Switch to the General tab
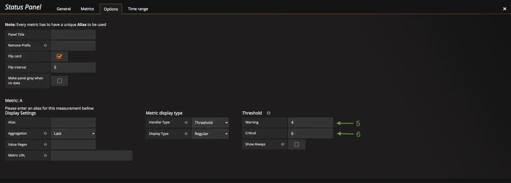The width and height of the screenshot is (511, 183). (64, 9)
